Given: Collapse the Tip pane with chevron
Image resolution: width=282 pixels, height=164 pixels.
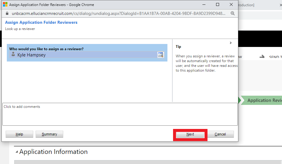Looking at the screenshot, I should tap(231, 43).
